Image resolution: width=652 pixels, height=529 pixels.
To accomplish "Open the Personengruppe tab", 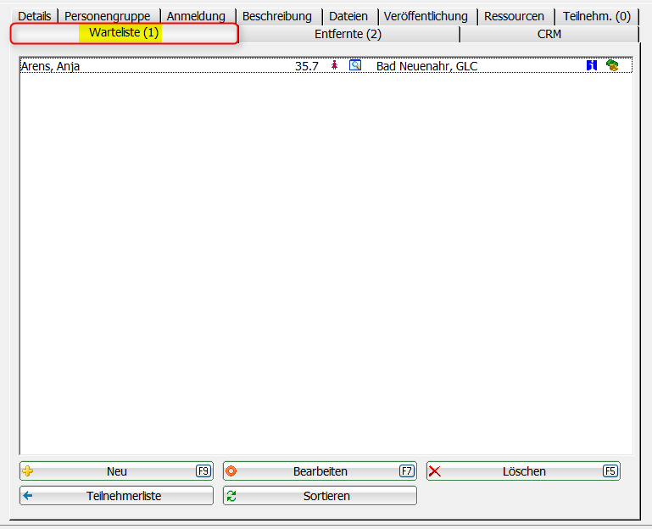I will [x=108, y=16].
